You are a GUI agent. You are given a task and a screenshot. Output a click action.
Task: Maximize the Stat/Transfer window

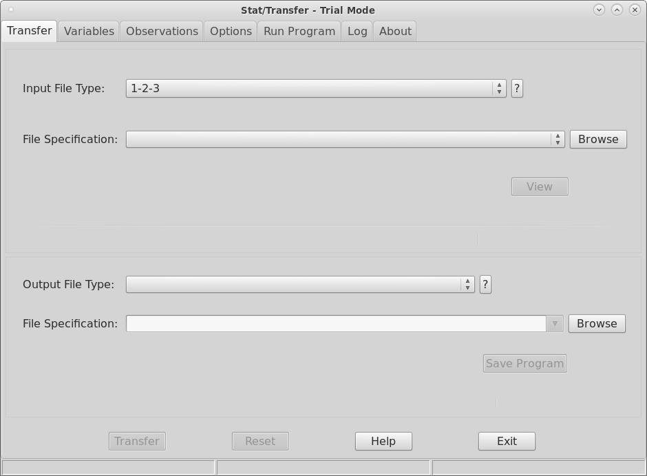pyautogui.click(x=617, y=10)
